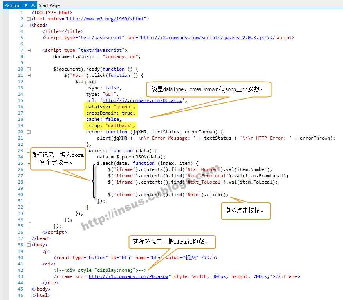This screenshot has width=343, height=300.
Task: Close the Pa.html tab
Action: tap(33, 5)
